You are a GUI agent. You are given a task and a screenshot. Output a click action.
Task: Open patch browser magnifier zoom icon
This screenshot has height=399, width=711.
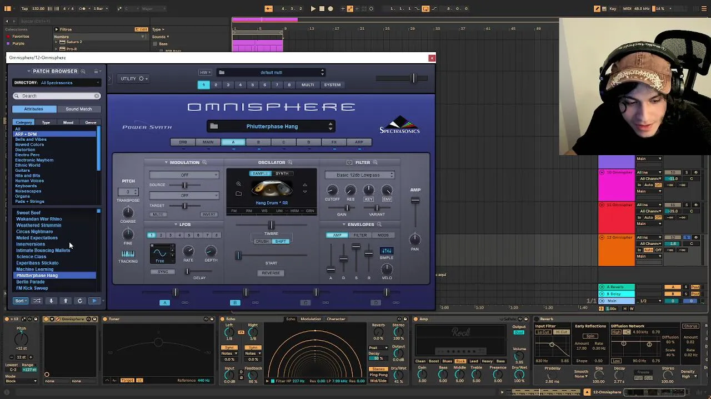83,71
